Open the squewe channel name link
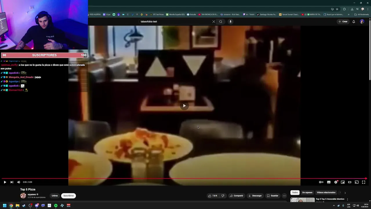This screenshot has width=371, height=209. point(32,194)
